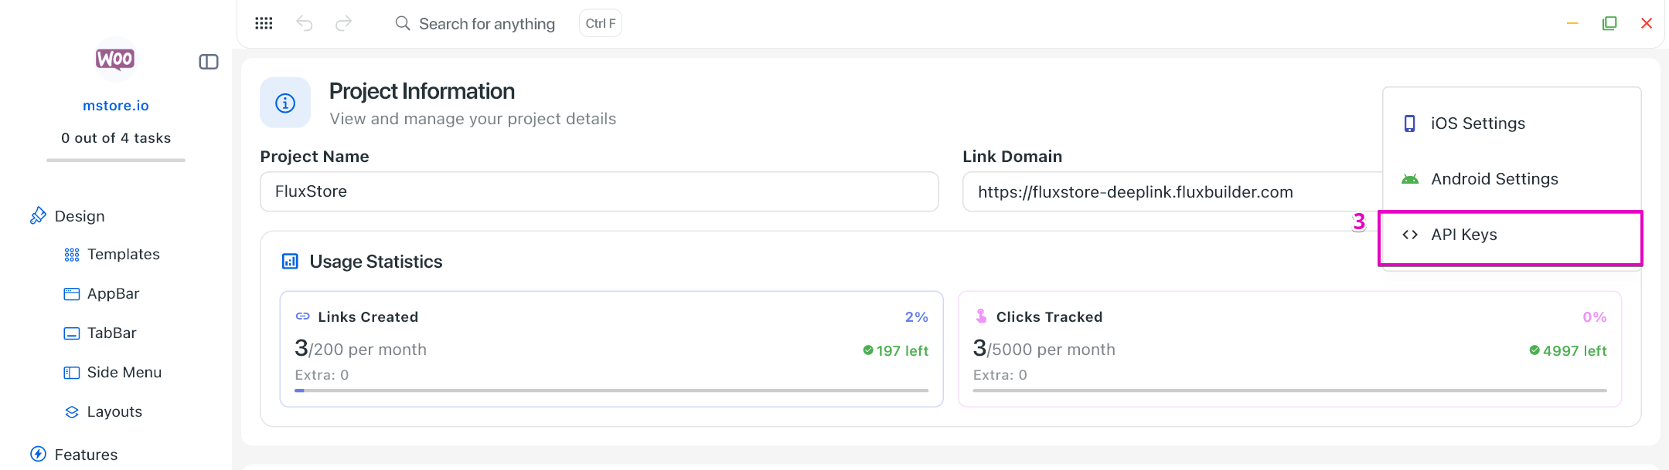The image size is (1669, 470).
Task: Open API Keys menu option
Action: click(x=1463, y=235)
